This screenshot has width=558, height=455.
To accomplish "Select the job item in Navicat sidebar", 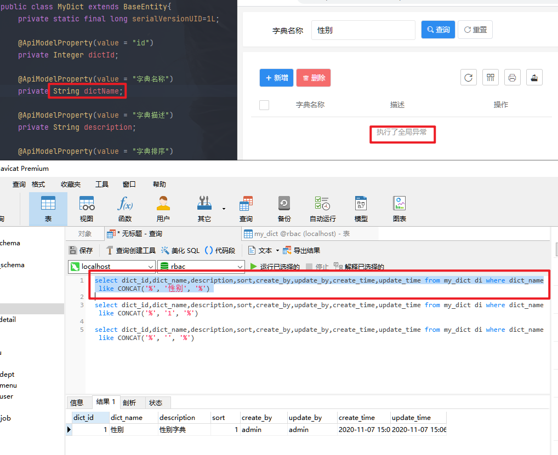I will tap(5, 418).
